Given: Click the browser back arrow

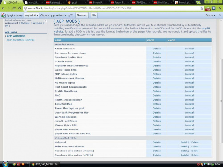Looking at the screenshot, I should [3, 8].
